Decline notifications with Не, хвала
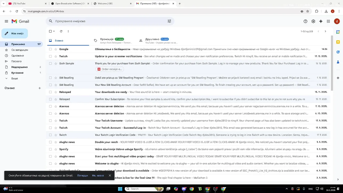This screenshot has width=343, height=193. coord(98,176)
